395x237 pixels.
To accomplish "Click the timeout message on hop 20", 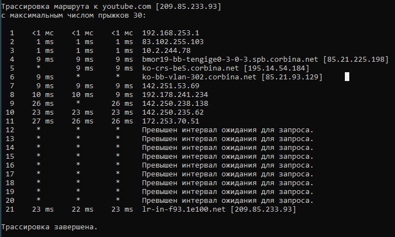I will [x=227, y=200].
